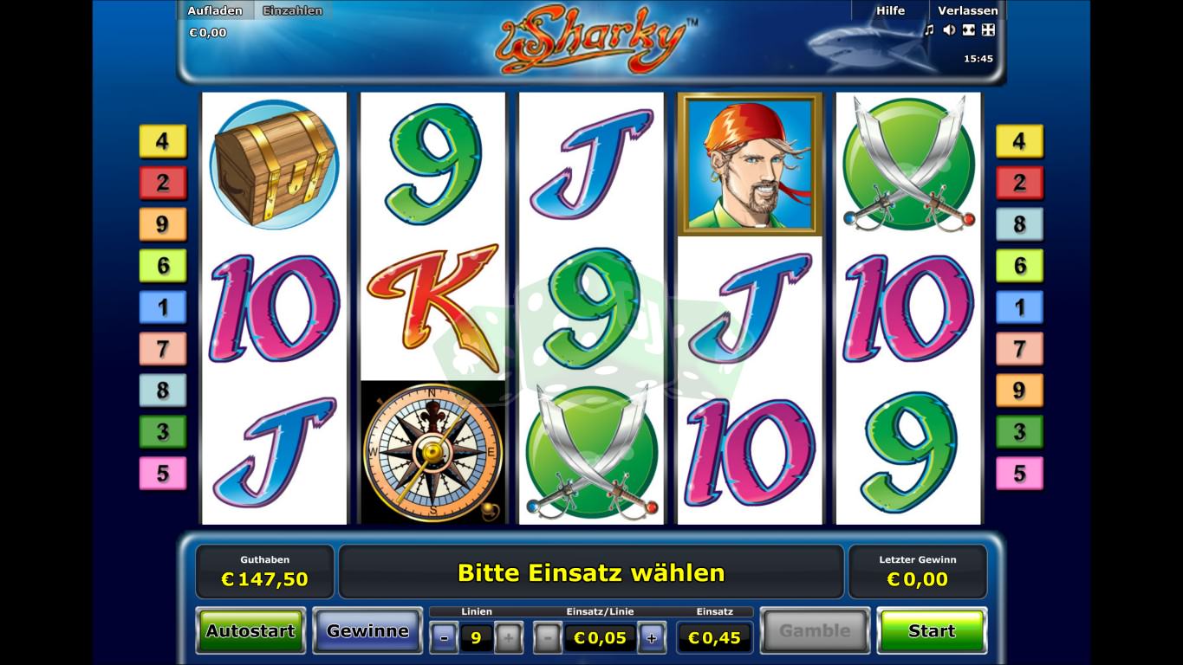Screen dimensions: 1183x665
Task: Select pink payline 5 on right side
Action: [1019, 474]
